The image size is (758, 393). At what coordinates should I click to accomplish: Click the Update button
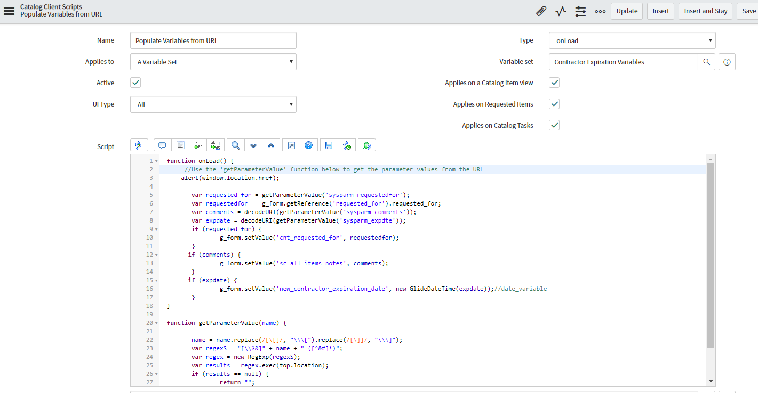point(626,11)
